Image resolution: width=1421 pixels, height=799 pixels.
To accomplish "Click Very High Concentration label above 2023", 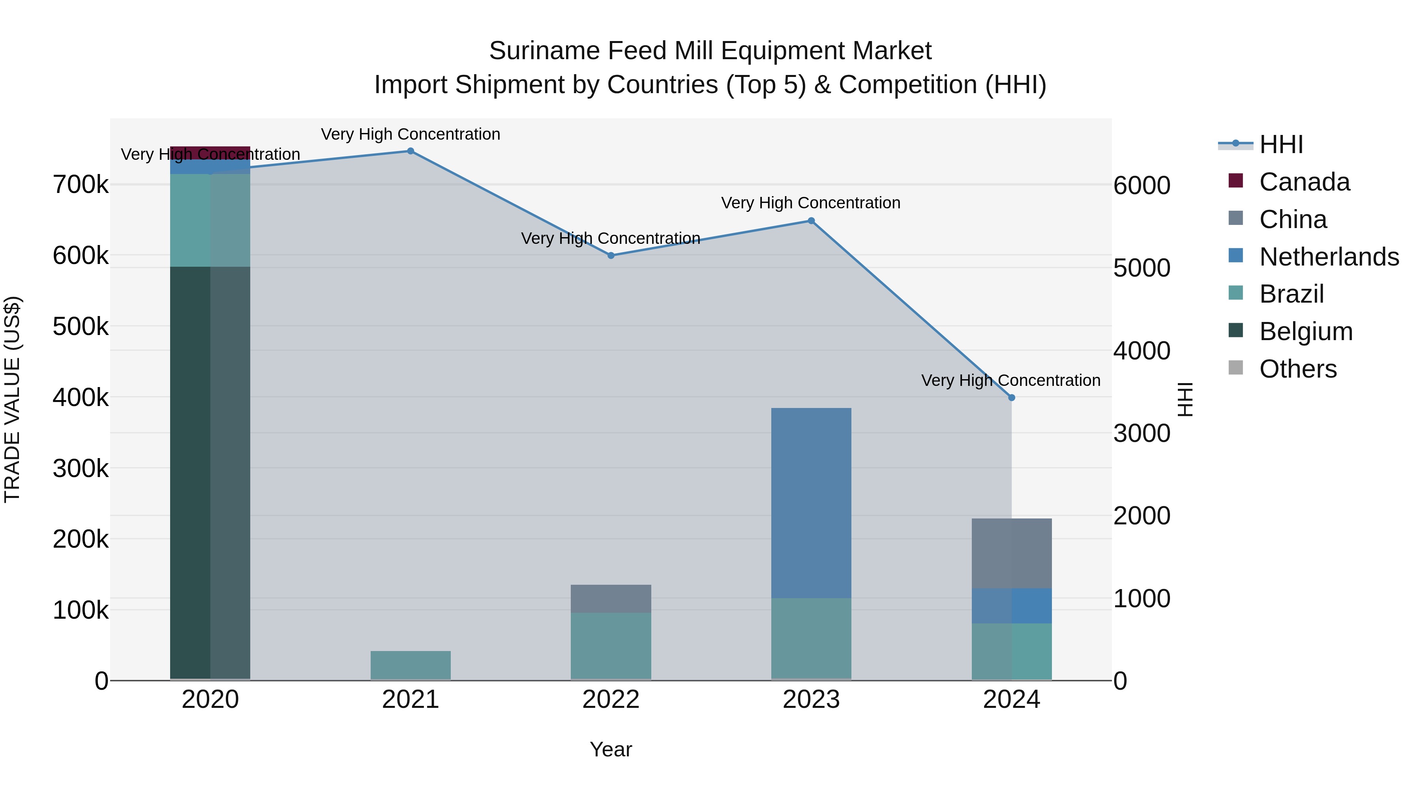I will pyautogui.click(x=811, y=203).
